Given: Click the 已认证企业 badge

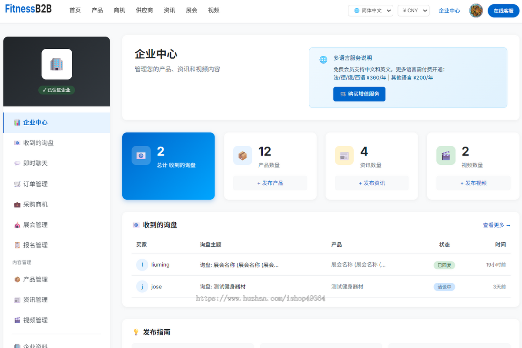Looking at the screenshot, I should click(x=57, y=90).
